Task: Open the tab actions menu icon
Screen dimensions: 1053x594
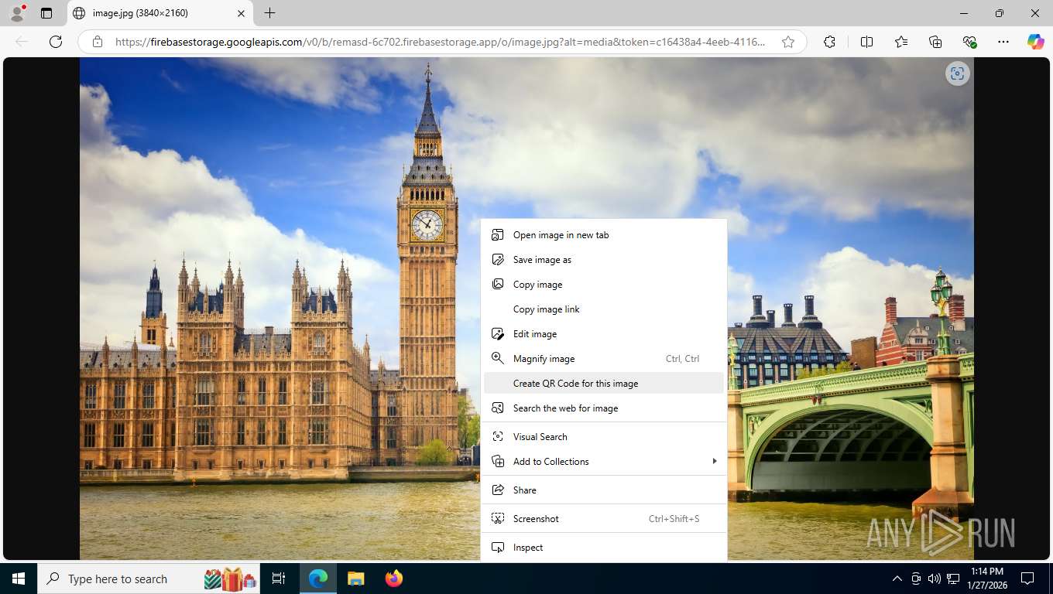Action: (x=46, y=13)
